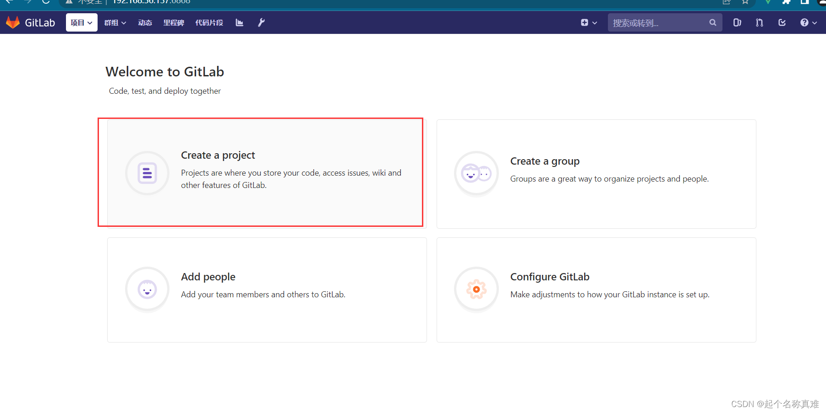Click the search magnifier icon
The width and height of the screenshot is (826, 413).
(x=713, y=22)
